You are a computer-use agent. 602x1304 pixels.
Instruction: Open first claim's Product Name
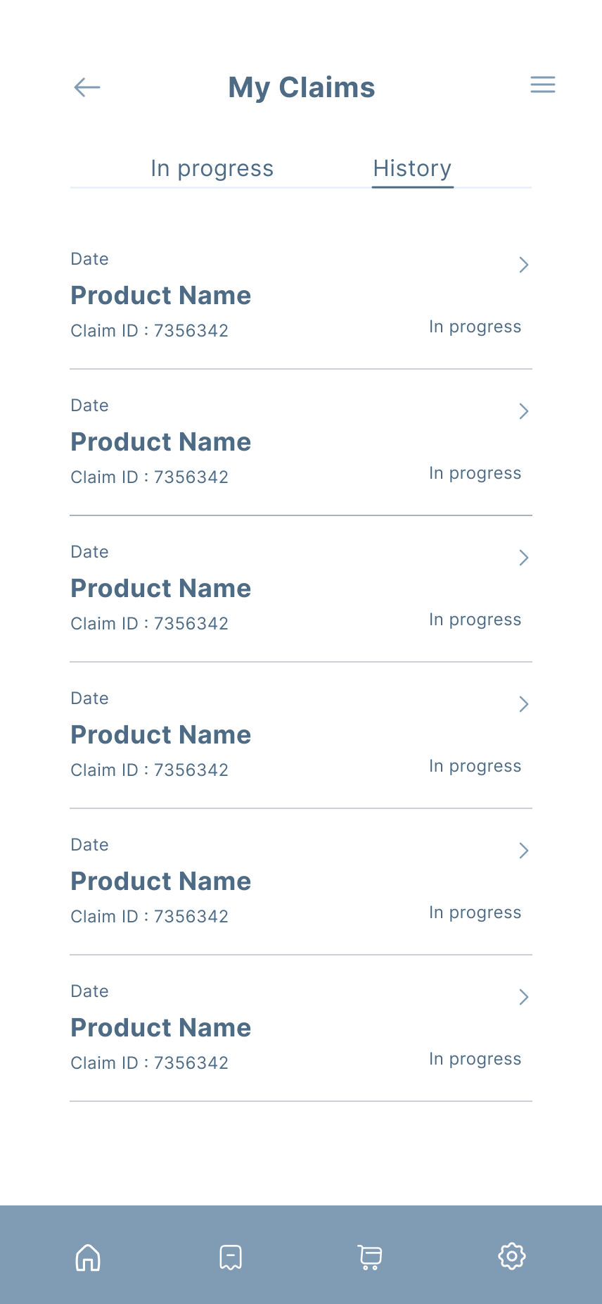point(160,296)
